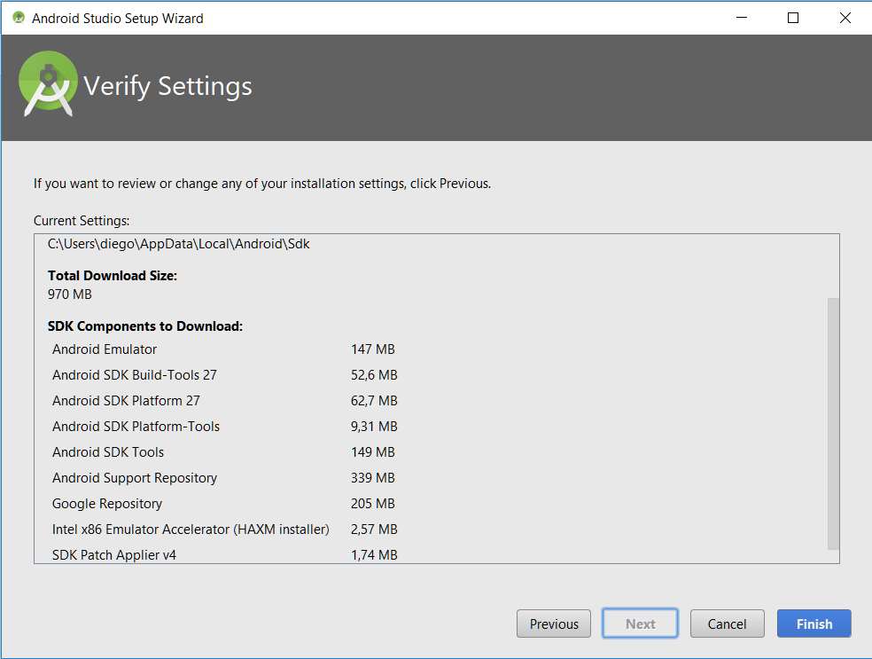The height and width of the screenshot is (659, 872).
Task: Select the Android SDK Platform-Tools row
Action: 225,426
